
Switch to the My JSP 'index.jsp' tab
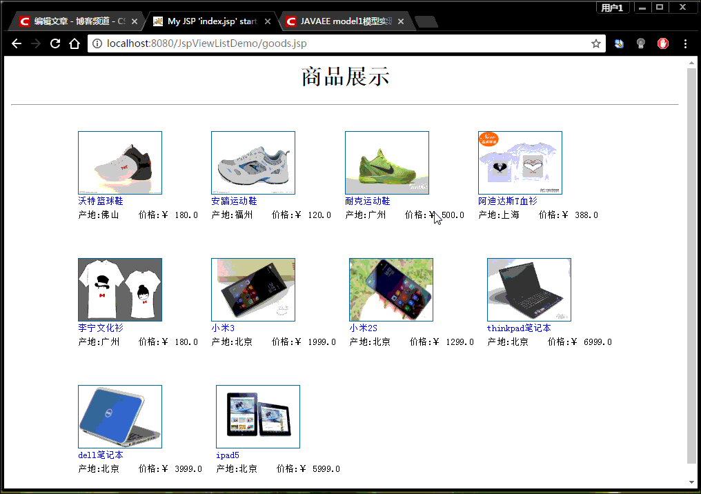point(211,21)
